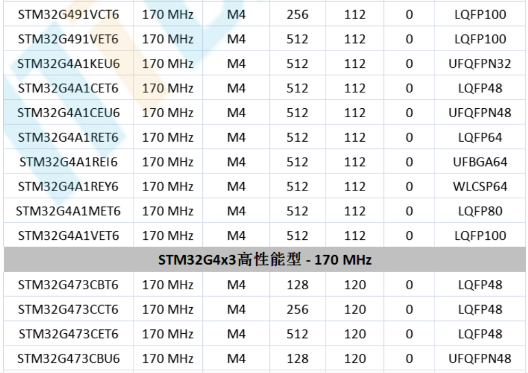Click the STM32G4A1MET6 part number cell
The height and width of the screenshot is (373, 528).
pos(68,211)
